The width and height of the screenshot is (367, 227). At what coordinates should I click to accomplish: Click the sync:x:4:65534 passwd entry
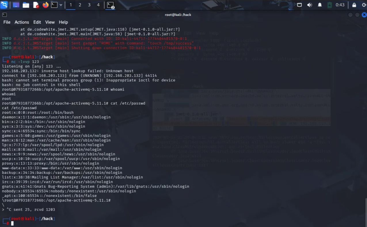(x=41, y=131)
